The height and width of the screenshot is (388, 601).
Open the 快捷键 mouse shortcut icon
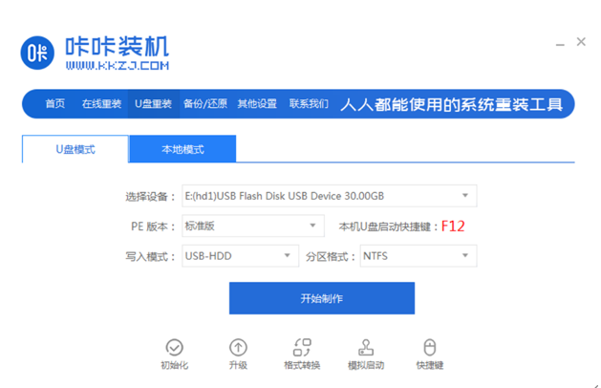pyautogui.click(x=430, y=347)
